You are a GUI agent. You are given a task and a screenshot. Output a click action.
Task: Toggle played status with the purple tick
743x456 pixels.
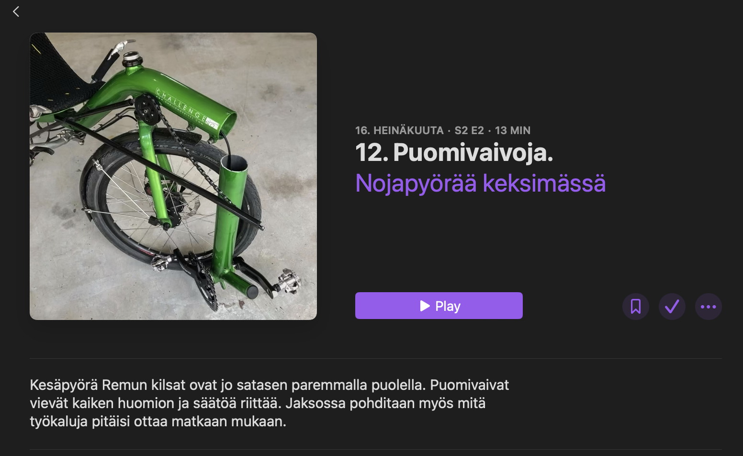tap(672, 307)
